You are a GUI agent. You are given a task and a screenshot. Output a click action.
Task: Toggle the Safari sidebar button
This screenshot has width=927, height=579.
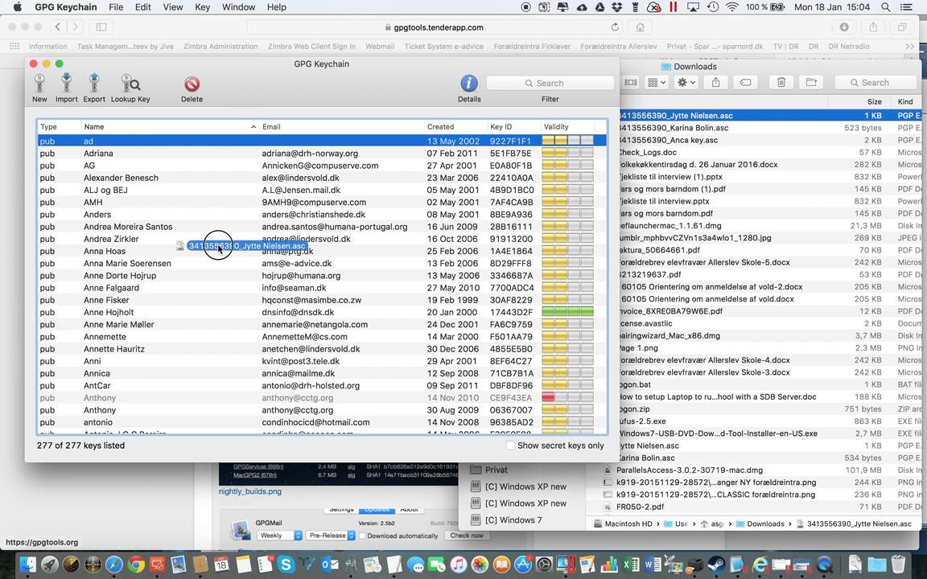click(x=101, y=27)
